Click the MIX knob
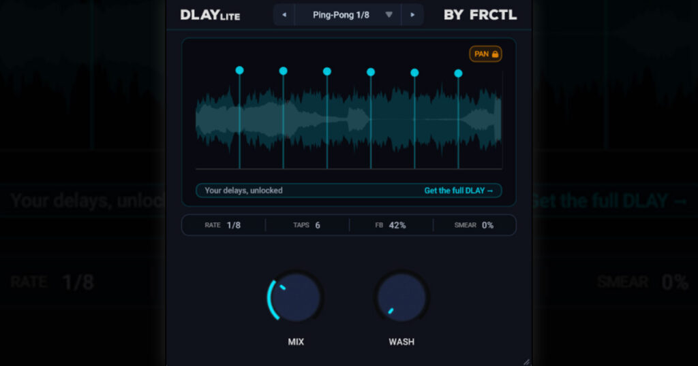Viewport: 698px width, 366px height. pyautogui.click(x=296, y=297)
